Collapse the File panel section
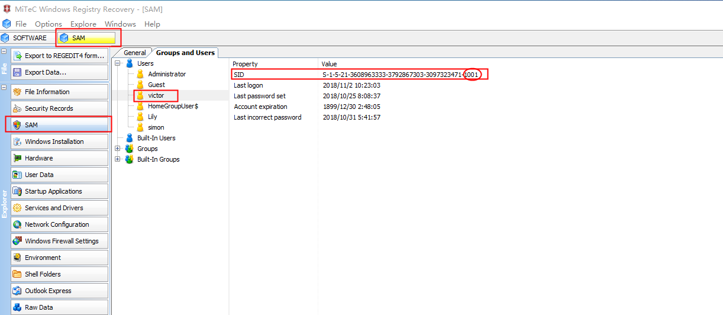The height and width of the screenshot is (315, 723). pos(4,52)
